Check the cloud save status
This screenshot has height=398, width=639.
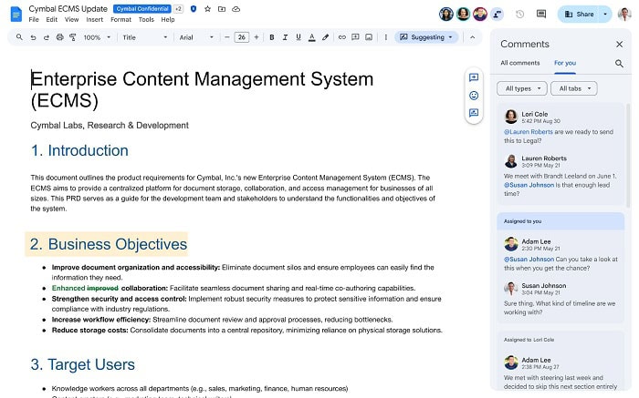pos(236,8)
